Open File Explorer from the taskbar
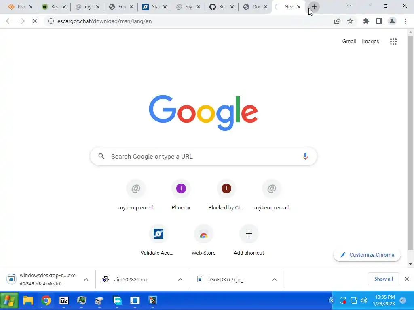414x310 pixels. tap(28, 300)
